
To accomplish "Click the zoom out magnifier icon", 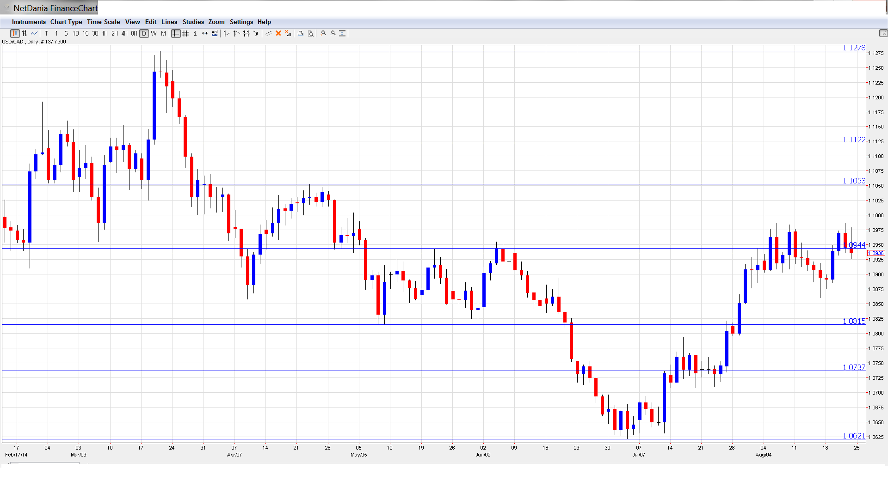I will 333,33.
